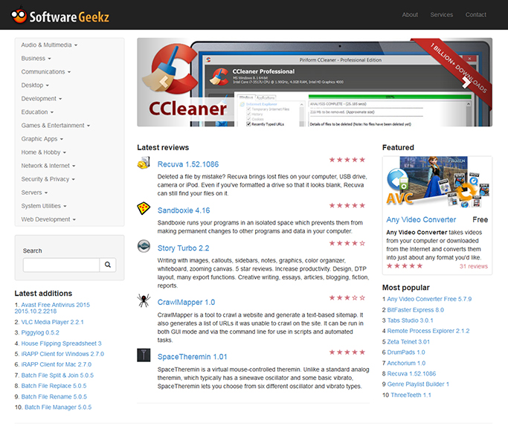Expand the Web Development category
The height and width of the screenshot is (426, 508).
48,219
